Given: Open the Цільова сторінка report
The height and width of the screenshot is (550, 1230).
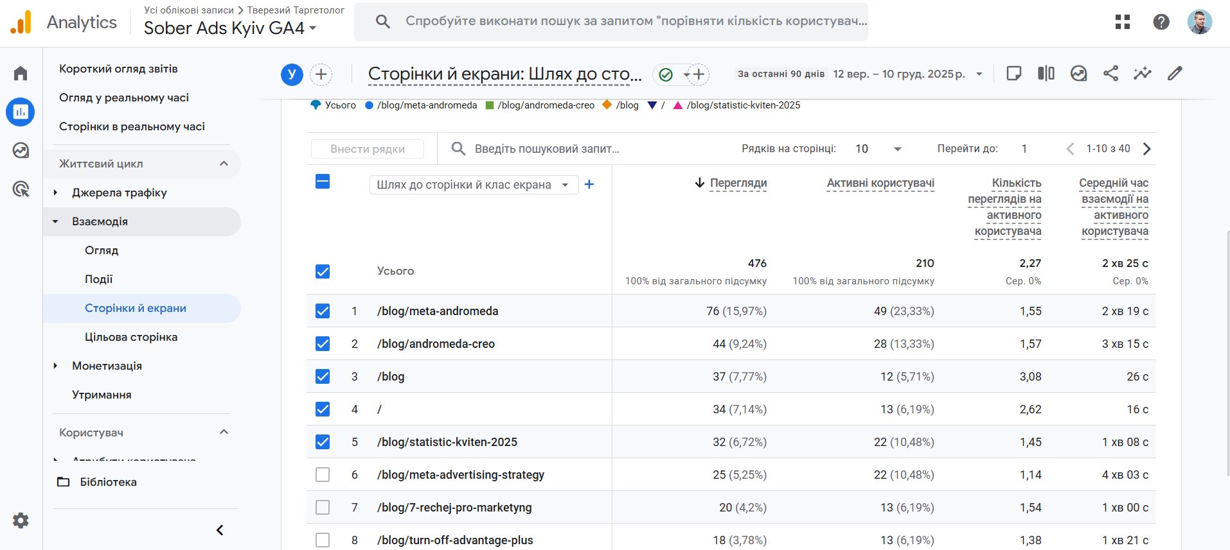Looking at the screenshot, I should click(x=131, y=337).
